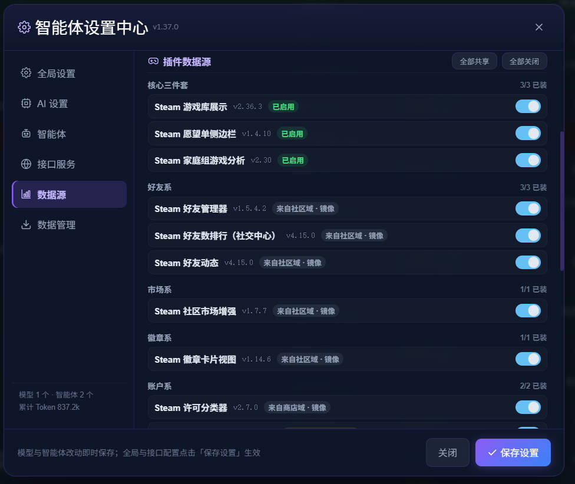The height and width of the screenshot is (484, 575).
Task: Click the 关闭 button in footer
Action: coord(447,452)
